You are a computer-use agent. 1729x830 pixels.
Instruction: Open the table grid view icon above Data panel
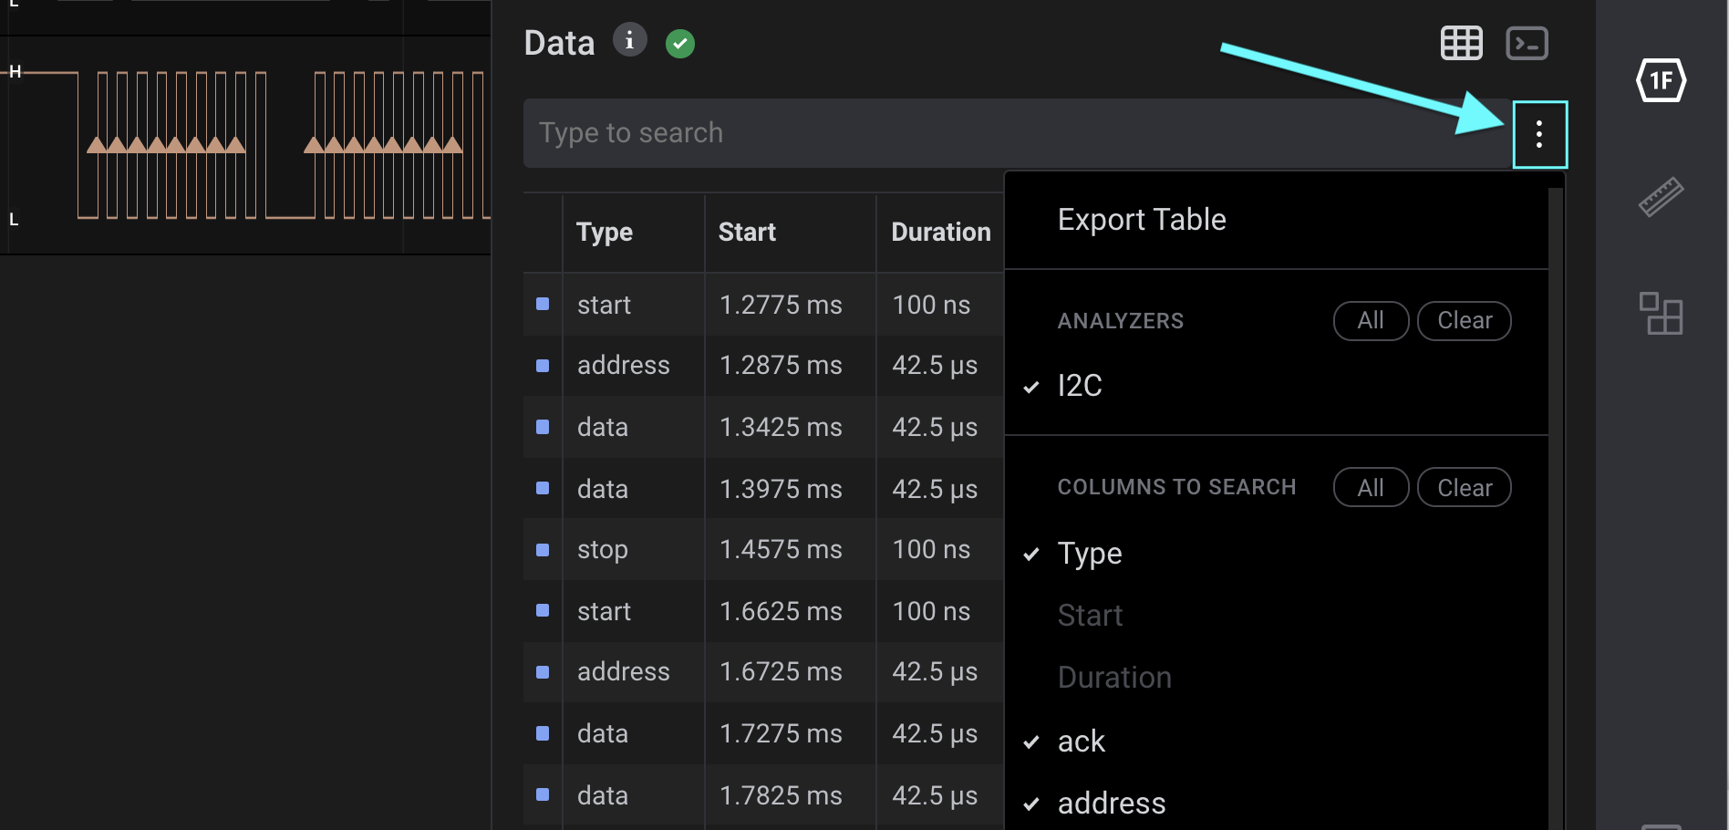point(1462,42)
